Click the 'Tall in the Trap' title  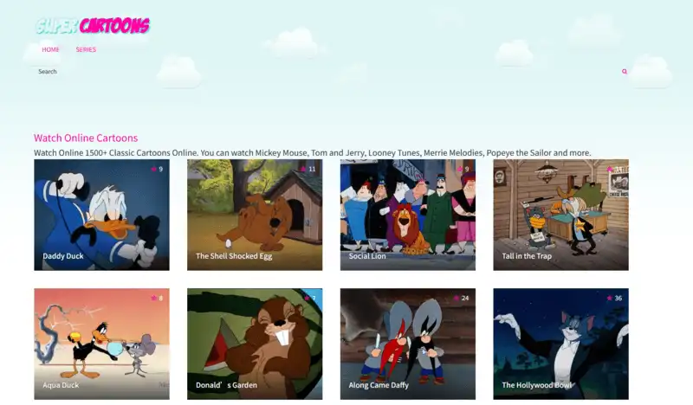[527, 256]
